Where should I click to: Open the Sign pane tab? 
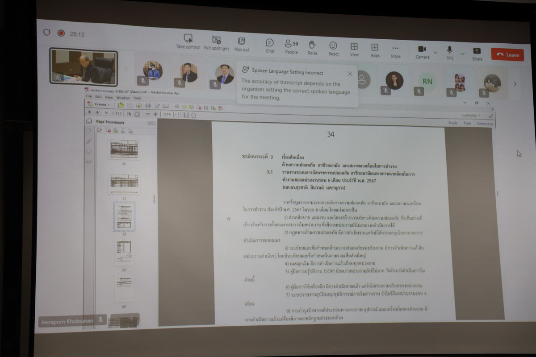[467, 123]
